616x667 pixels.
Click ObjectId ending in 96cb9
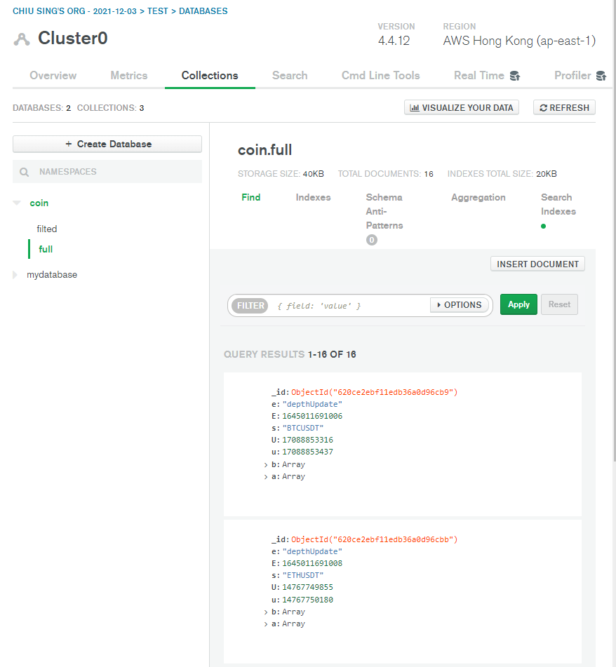pyautogui.click(x=375, y=392)
